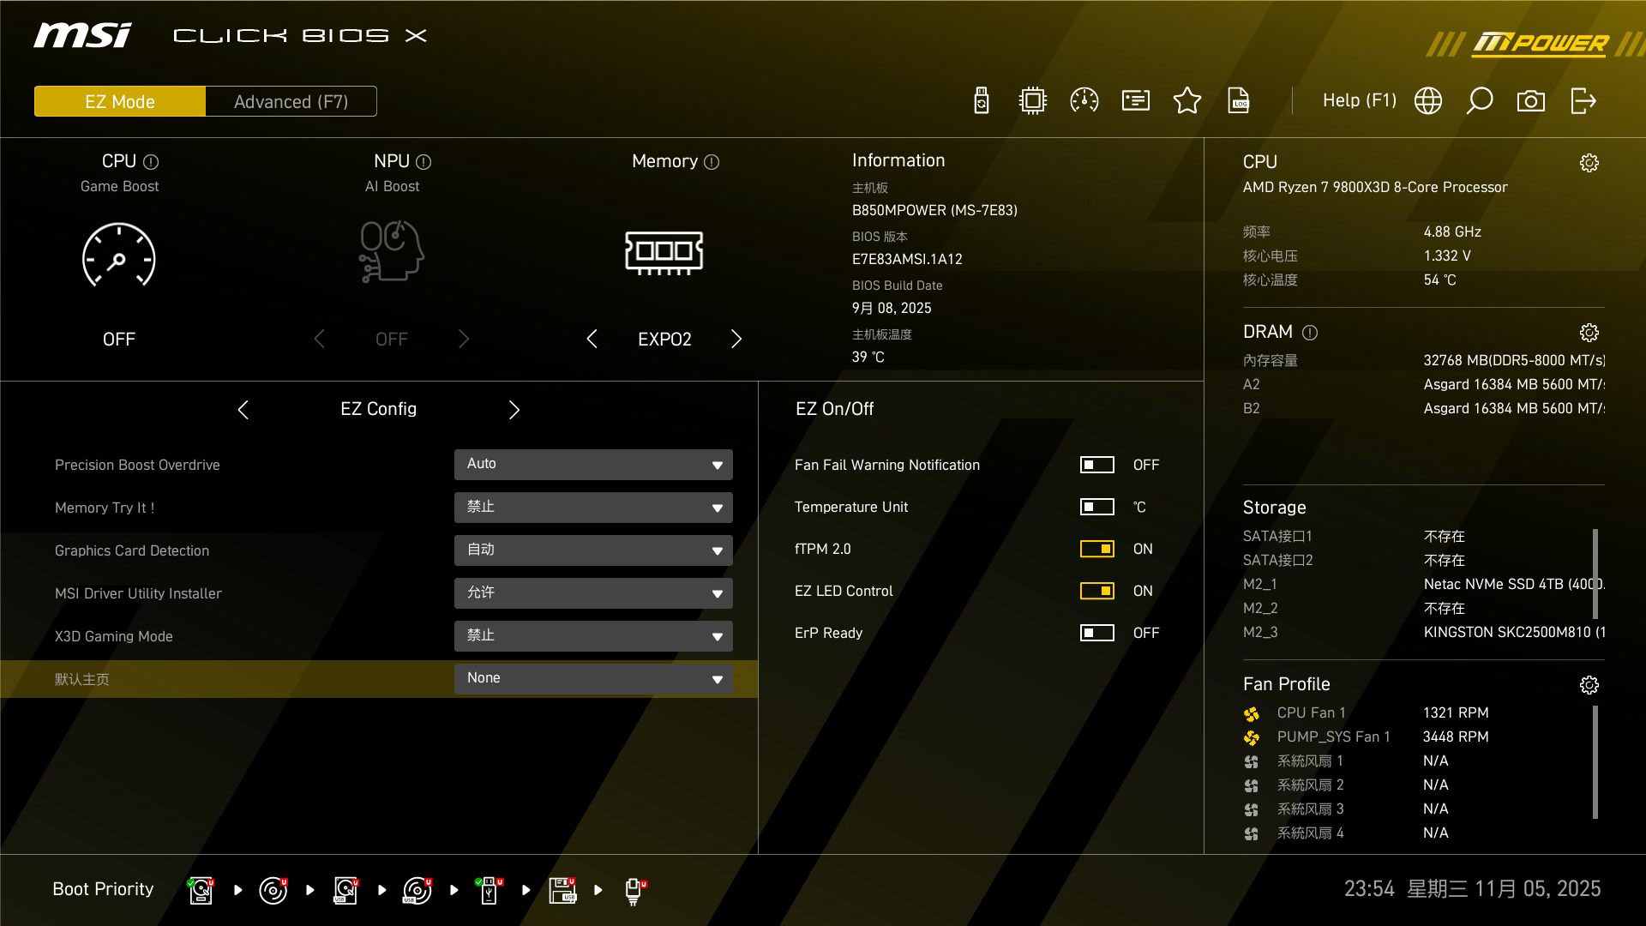Open the Favorites star menu
1646x926 pixels.
[1187, 100]
